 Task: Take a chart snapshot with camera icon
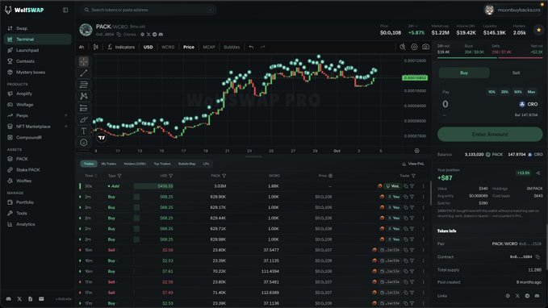click(x=425, y=47)
